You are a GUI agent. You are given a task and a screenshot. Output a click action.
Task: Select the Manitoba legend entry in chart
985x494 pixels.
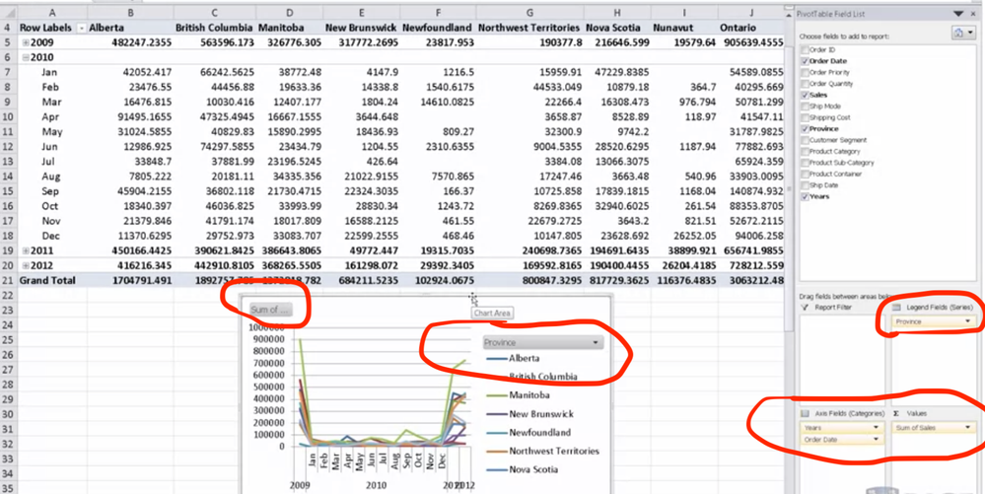coord(519,395)
